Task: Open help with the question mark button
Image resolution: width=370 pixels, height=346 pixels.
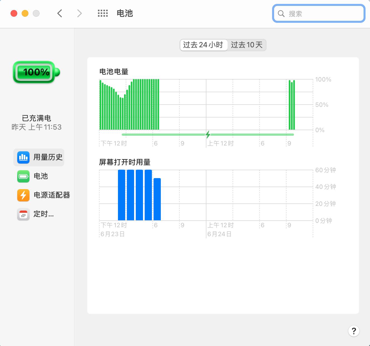Action: point(354,331)
